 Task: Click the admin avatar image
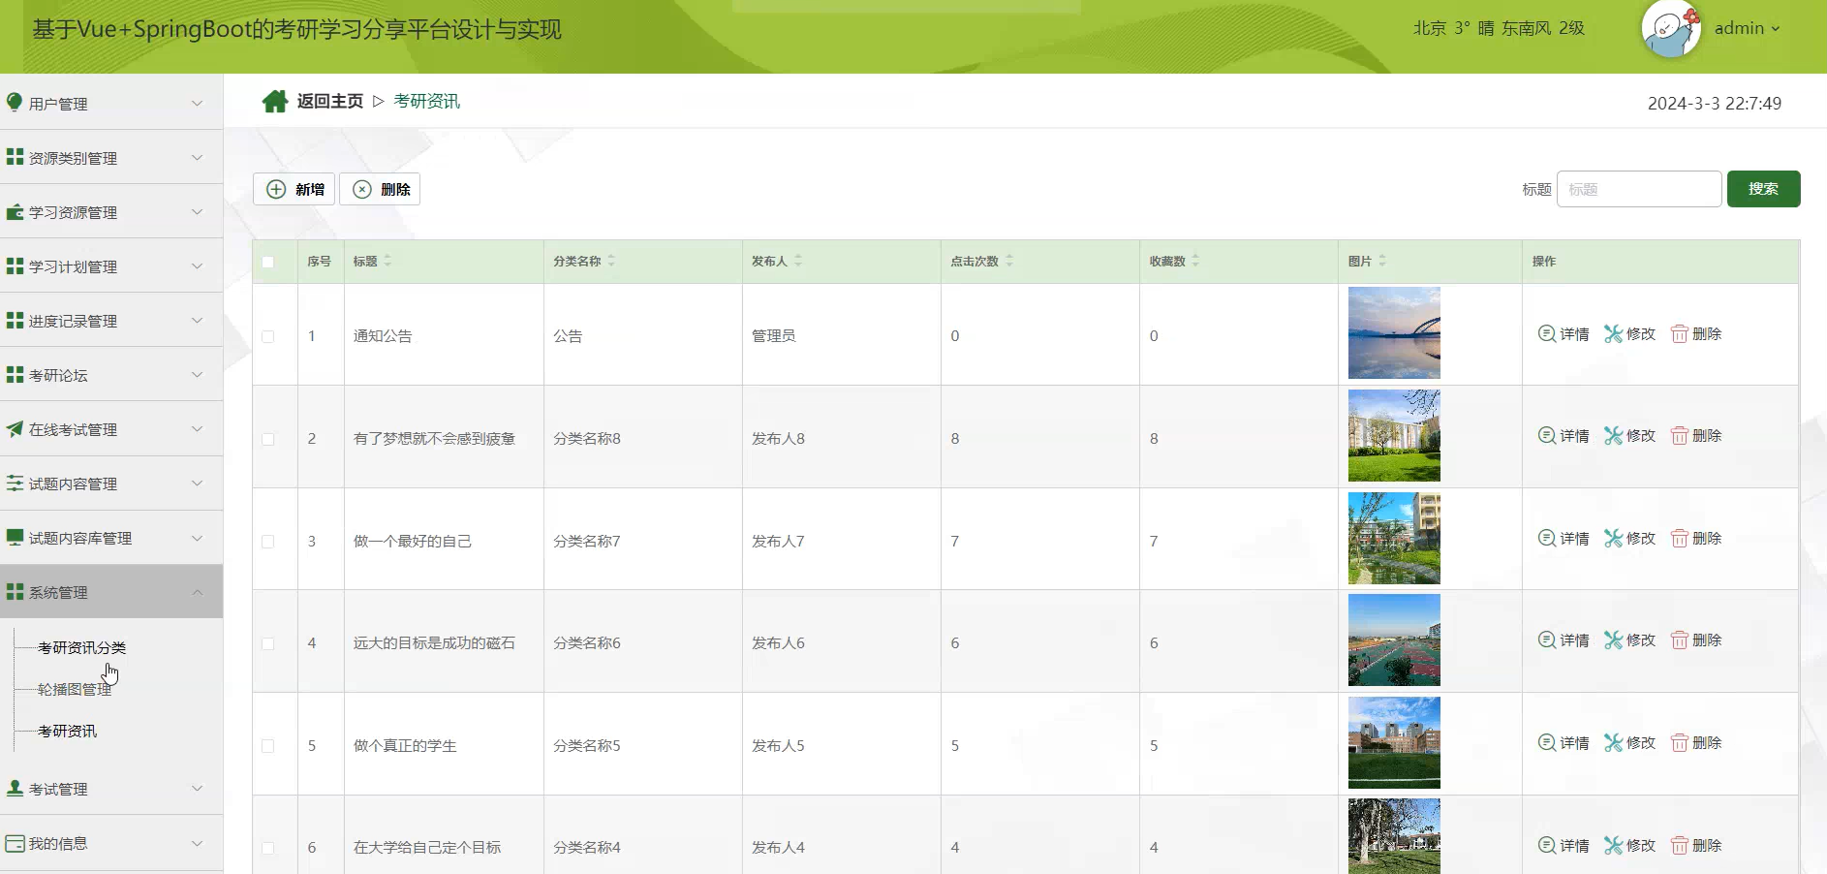(x=1671, y=29)
